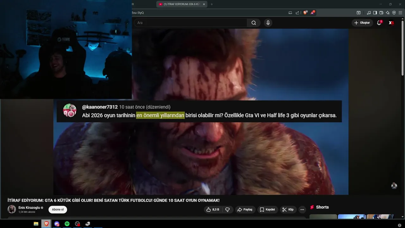The image size is (405, 228).
Task: Click the @kaanoner7312 username in the comment
Action: pyautogui.click(x=100, y=107)
